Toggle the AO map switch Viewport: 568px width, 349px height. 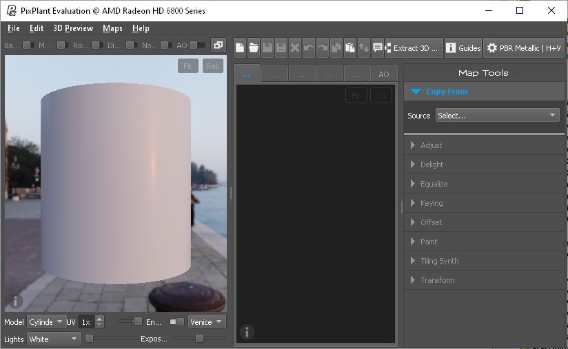pos(197,45)
